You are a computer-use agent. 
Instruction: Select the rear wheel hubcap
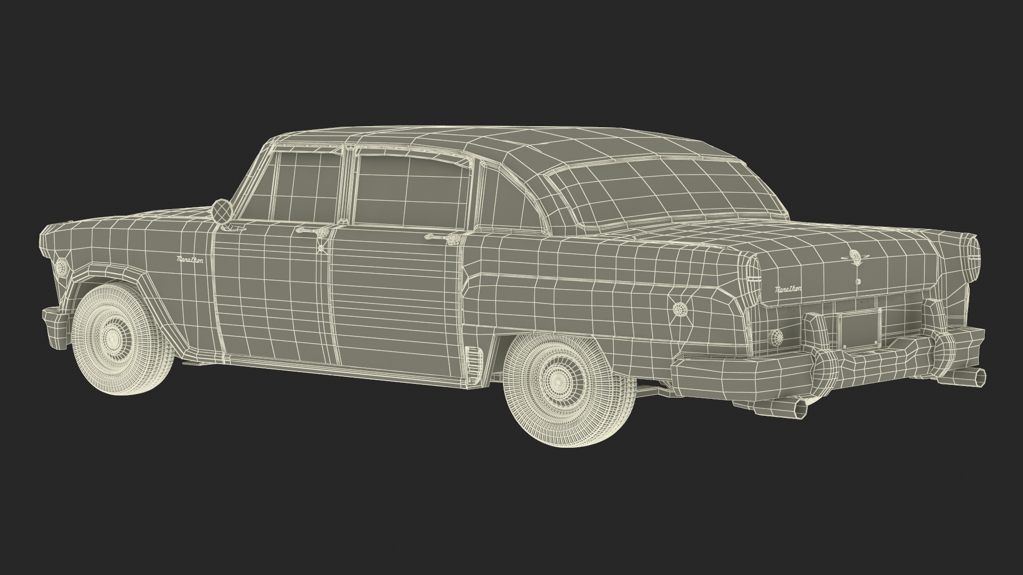point(557,381)
